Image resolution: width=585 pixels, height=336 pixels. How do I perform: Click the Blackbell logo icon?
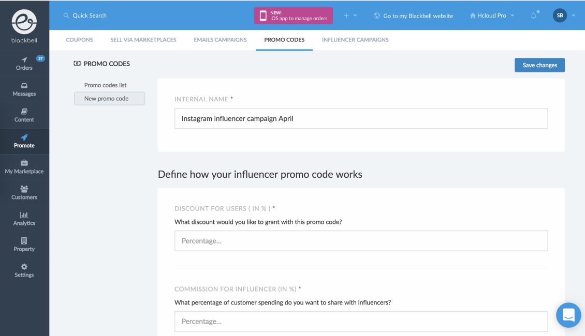click(24, 21)
